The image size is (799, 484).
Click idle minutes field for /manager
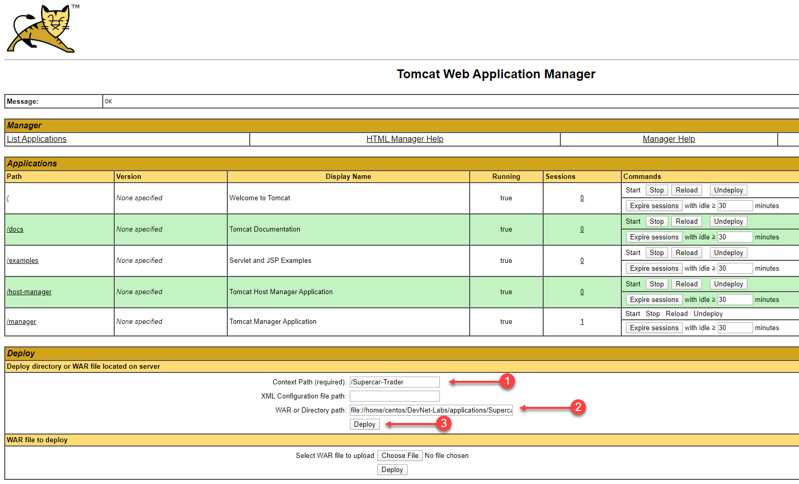[x=735, y=328]
